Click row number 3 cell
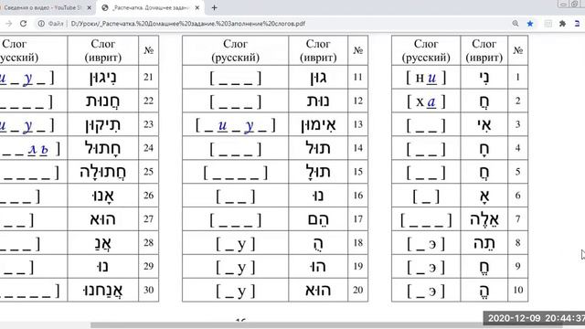 point(518,124)
